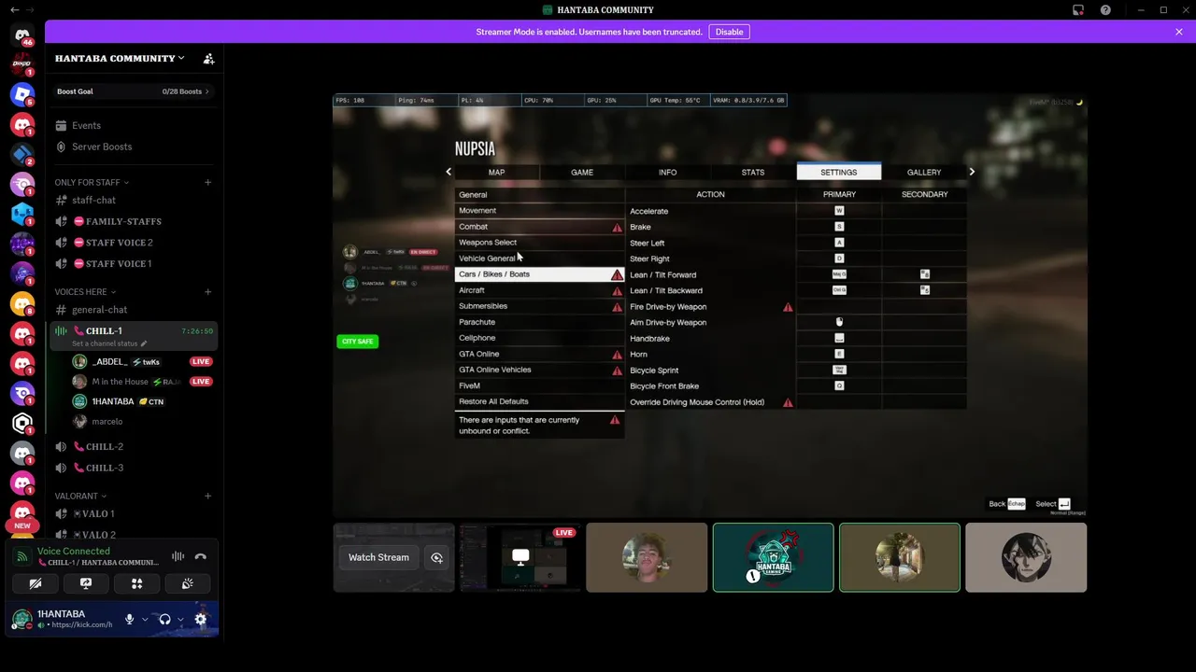
Task: Open the Boost Goal progress bar
Action: click(x=134, y=91)
